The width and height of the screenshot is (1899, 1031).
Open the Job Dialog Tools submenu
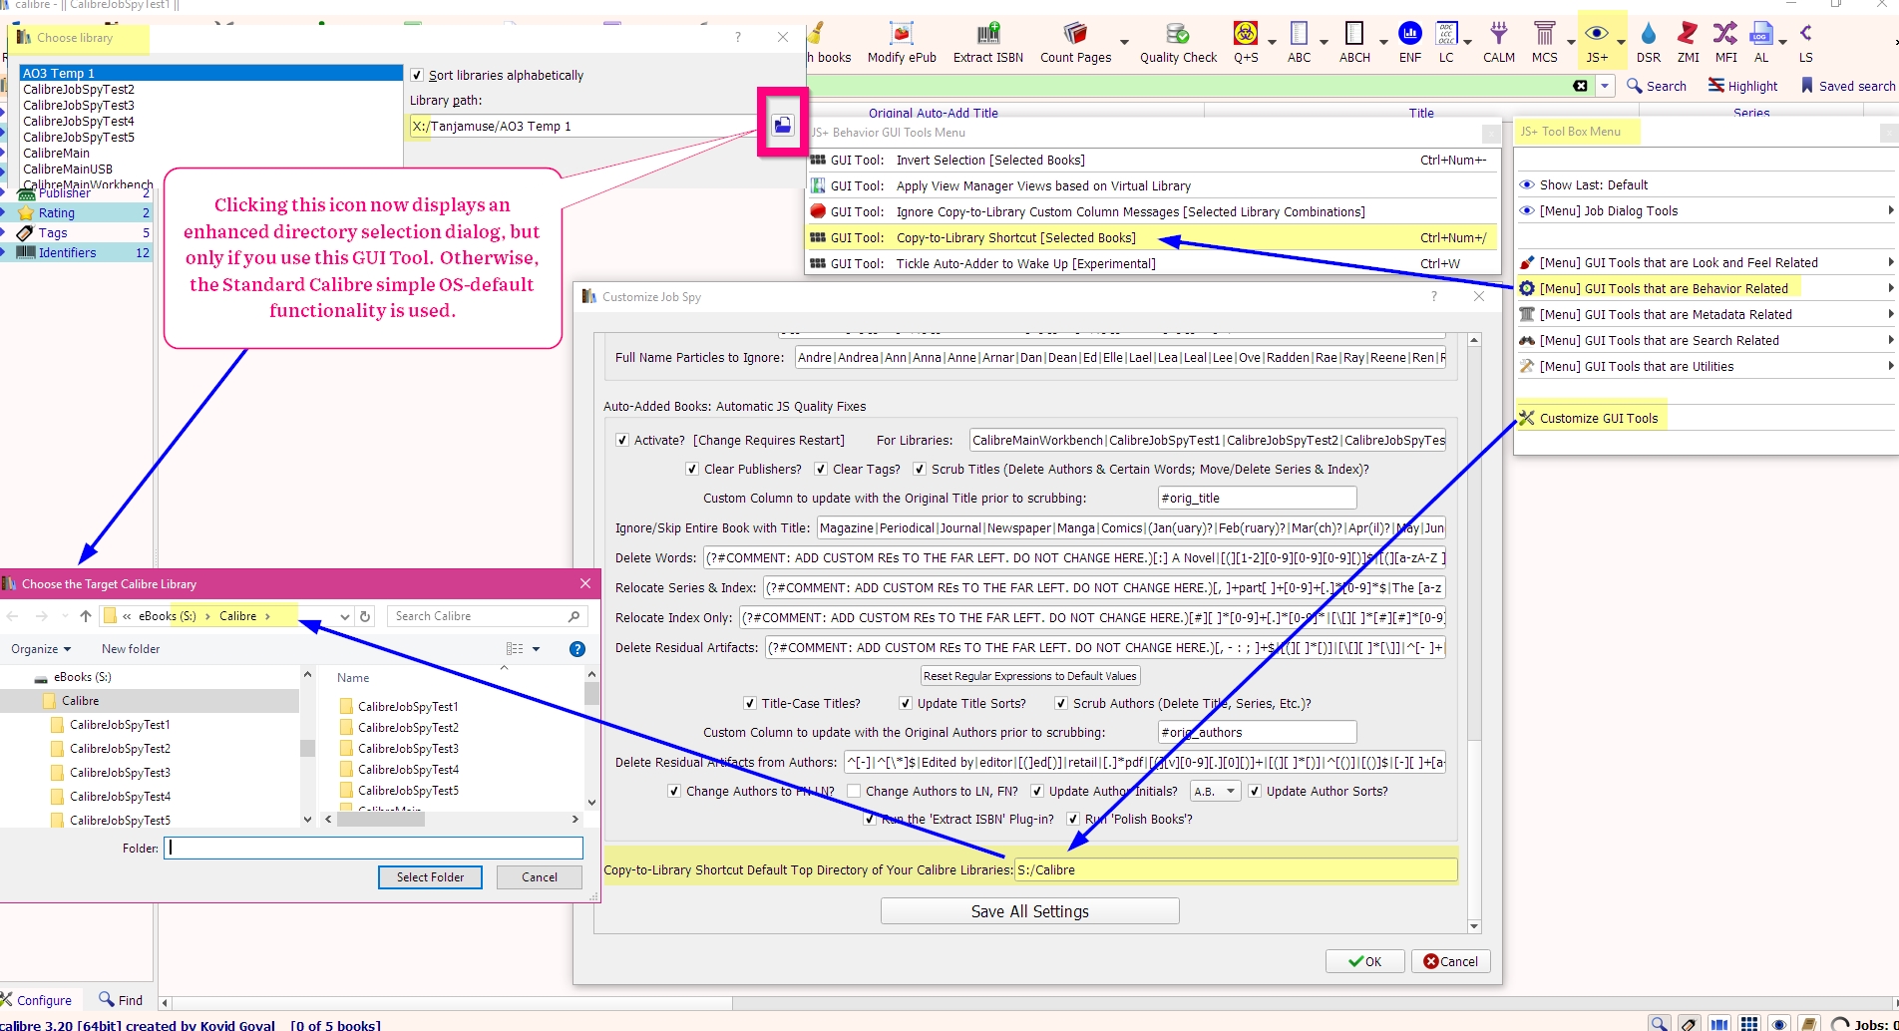[1706, 210]
